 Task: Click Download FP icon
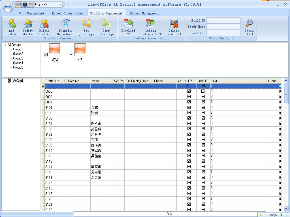[x=128, y=24]
